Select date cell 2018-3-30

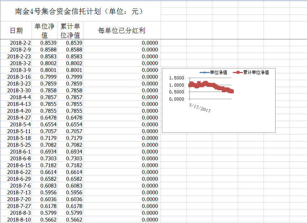pos(16,91)
